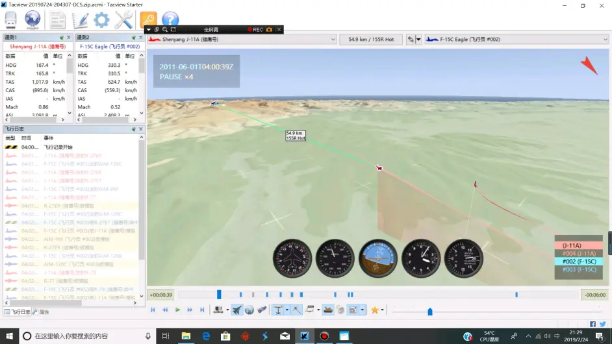The width and height of the screenshot is (612, 344).
Task: Close the 遥测2 telemetry panel
Action: point(141,38)
